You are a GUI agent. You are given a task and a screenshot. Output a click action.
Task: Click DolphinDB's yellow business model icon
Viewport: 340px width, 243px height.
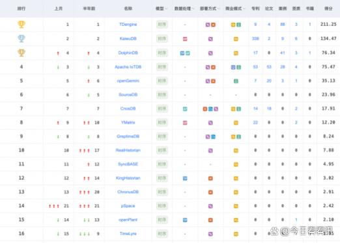click(236, 53)
